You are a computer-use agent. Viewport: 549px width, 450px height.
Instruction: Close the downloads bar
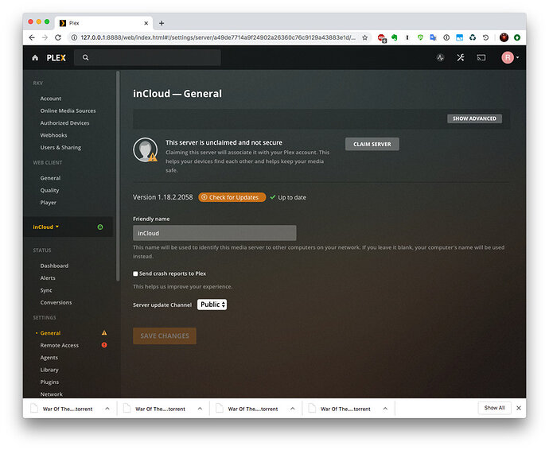point(519,408)
